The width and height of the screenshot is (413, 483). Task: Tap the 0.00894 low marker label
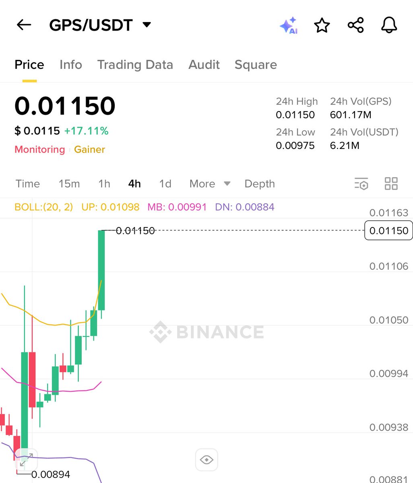[x=51, y=475]
